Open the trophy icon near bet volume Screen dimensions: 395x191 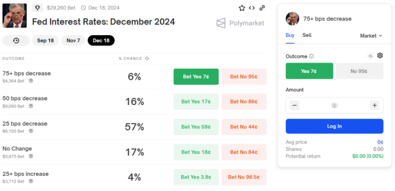pyautogui.click(x=37, y=8)
